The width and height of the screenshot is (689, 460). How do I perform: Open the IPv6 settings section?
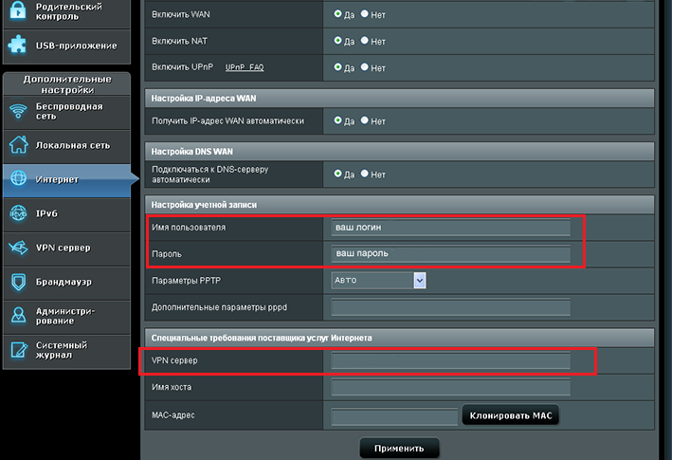point(66,214)
